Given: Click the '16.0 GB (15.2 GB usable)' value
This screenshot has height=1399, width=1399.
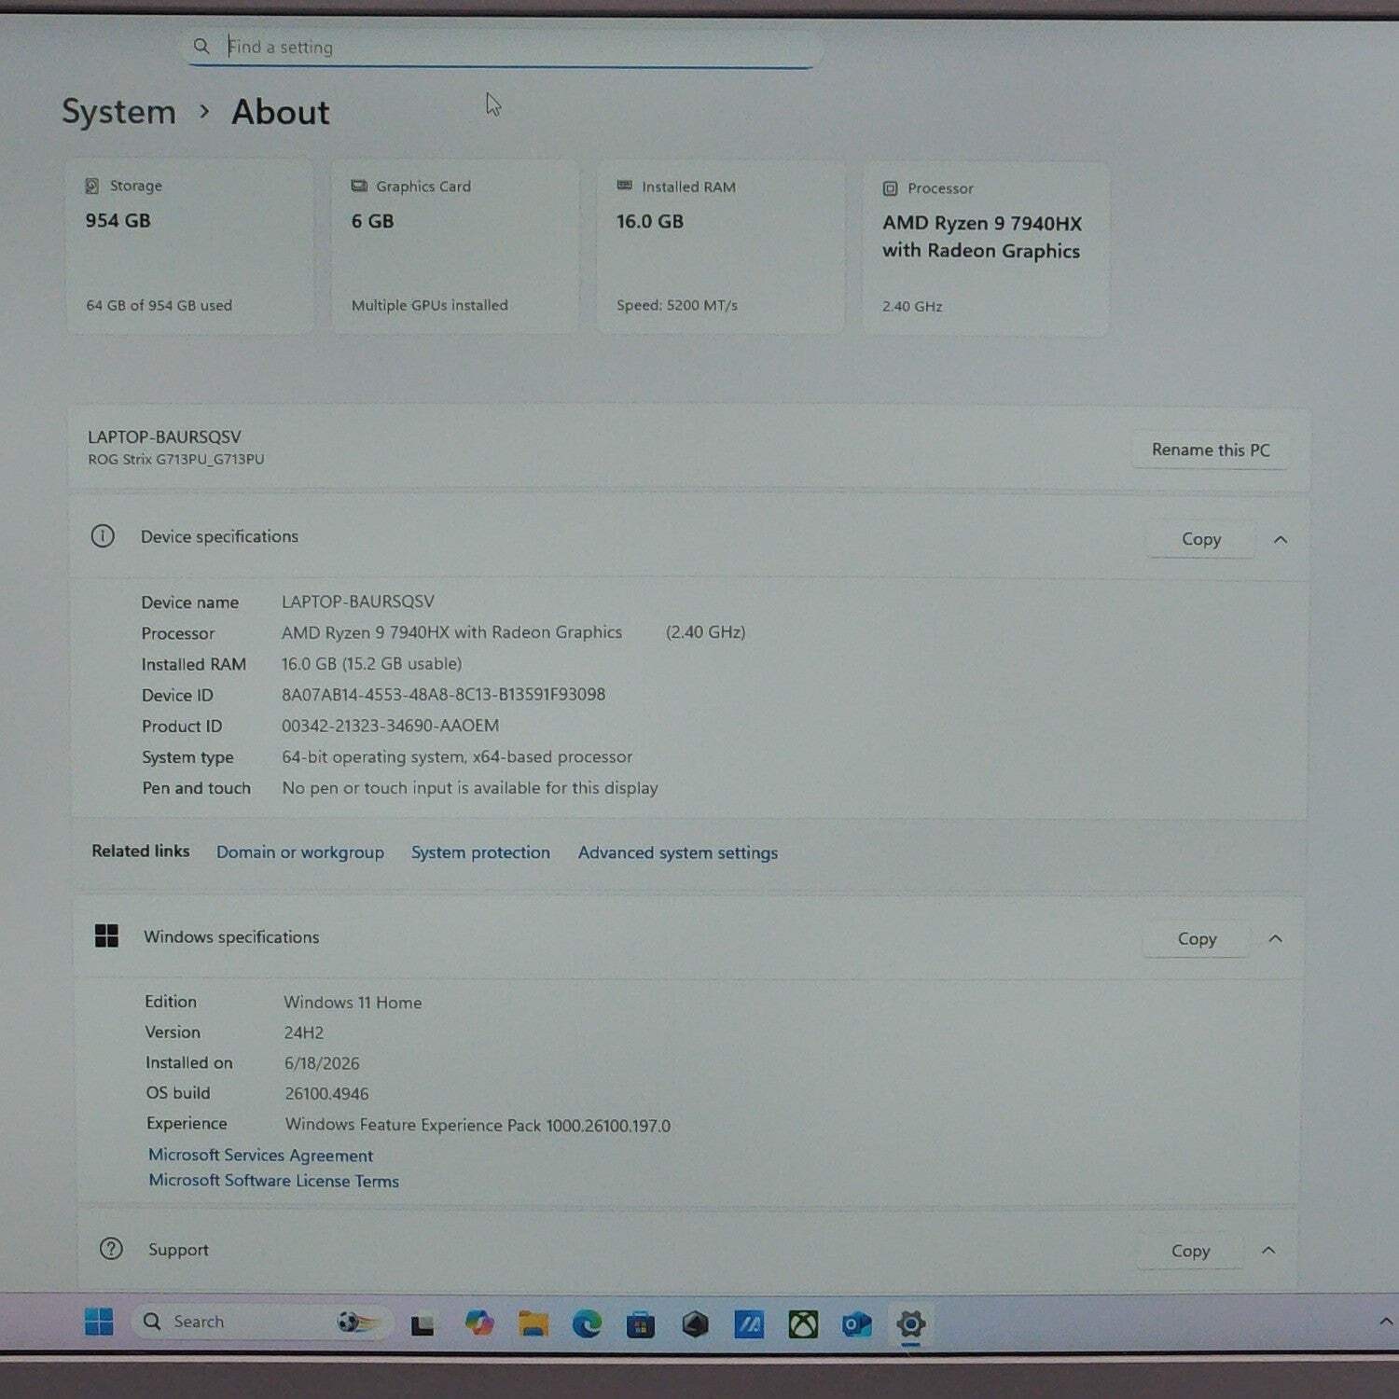Looking at the screenshot, I should (x=372, y=663).
